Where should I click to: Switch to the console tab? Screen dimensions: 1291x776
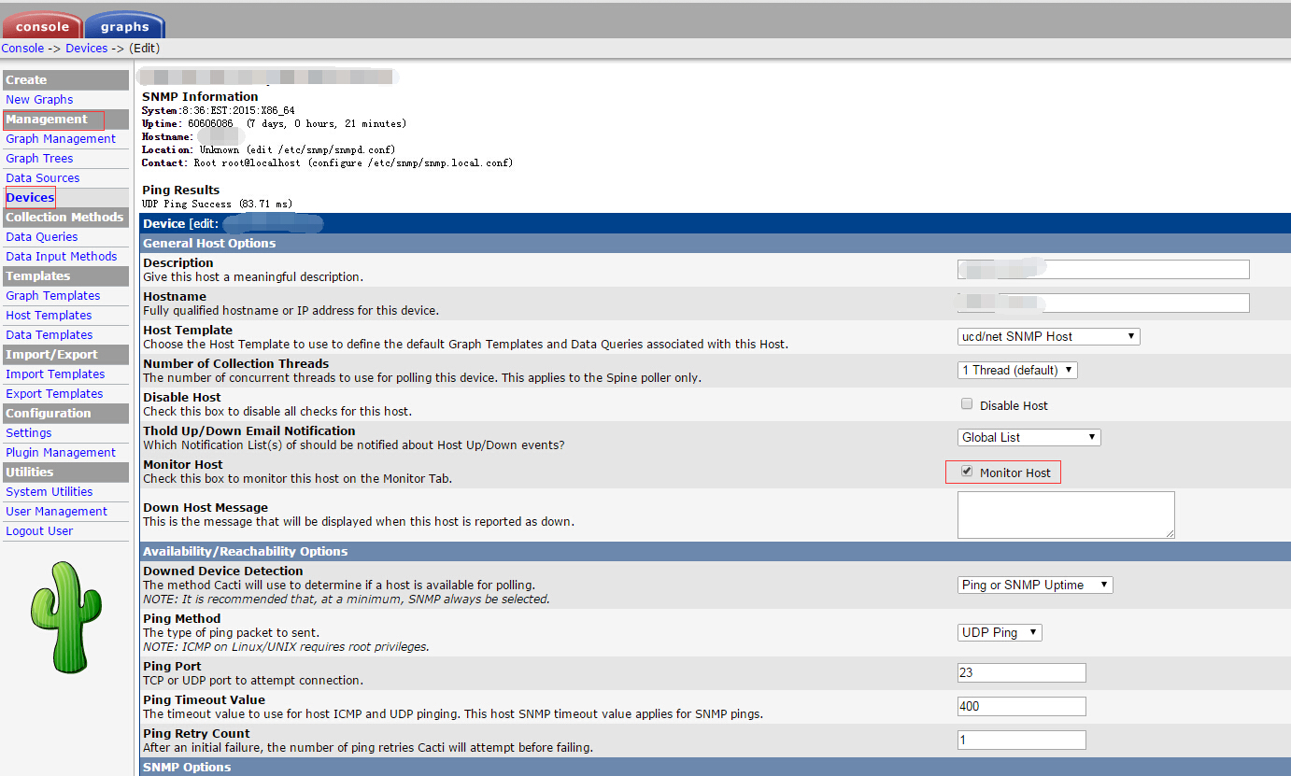(42, 25)
